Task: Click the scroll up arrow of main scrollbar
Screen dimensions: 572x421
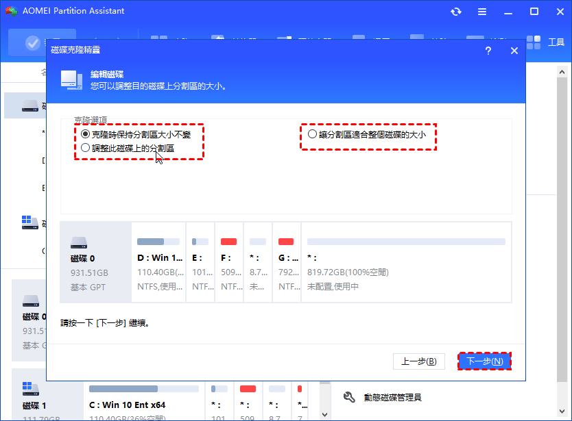Action: click(562, 72)
